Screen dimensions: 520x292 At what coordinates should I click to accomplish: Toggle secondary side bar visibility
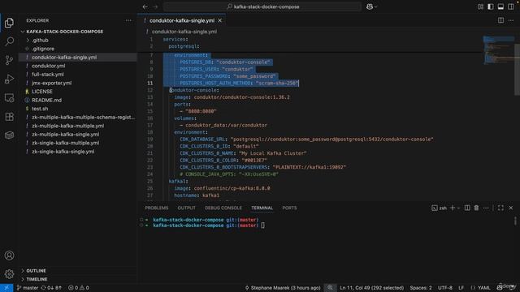coord(511,6)
